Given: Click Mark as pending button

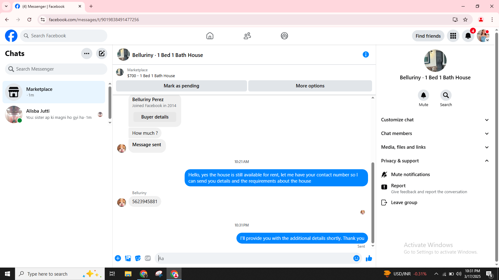Looking at the screenshot, I should point(182,86).
